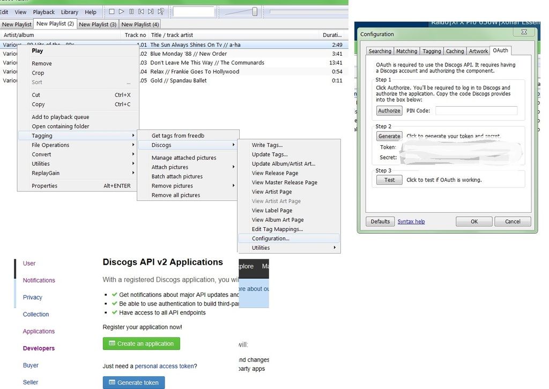Expand the context menu Utilities submenu
This screenshot has height=389, width=549.
[78, 164]
